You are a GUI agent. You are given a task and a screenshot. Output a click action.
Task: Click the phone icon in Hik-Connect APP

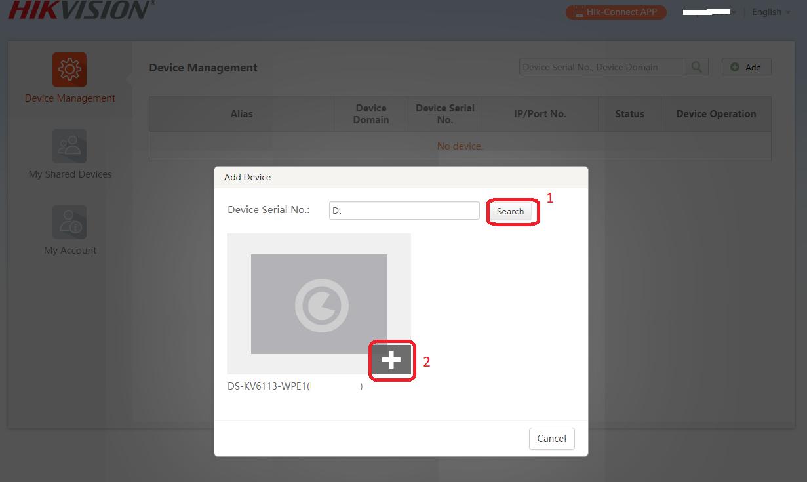point(579,12)
